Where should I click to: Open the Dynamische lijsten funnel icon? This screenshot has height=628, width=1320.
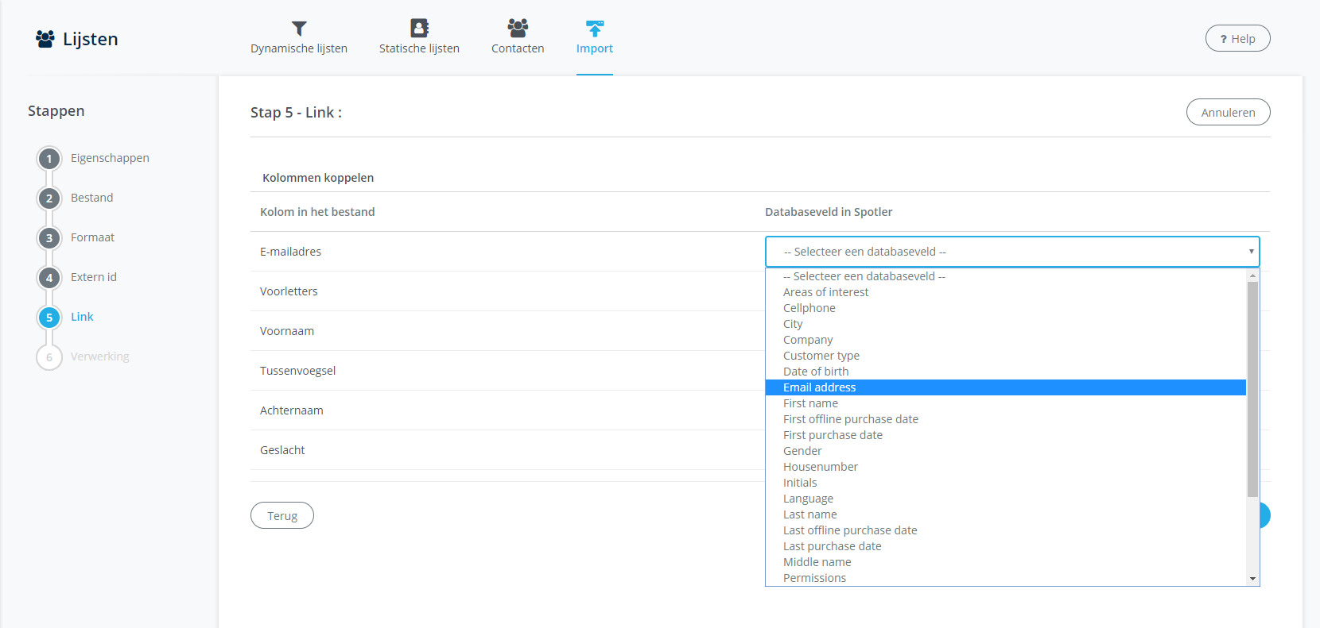pyautogui.click(x=299, y=29)
